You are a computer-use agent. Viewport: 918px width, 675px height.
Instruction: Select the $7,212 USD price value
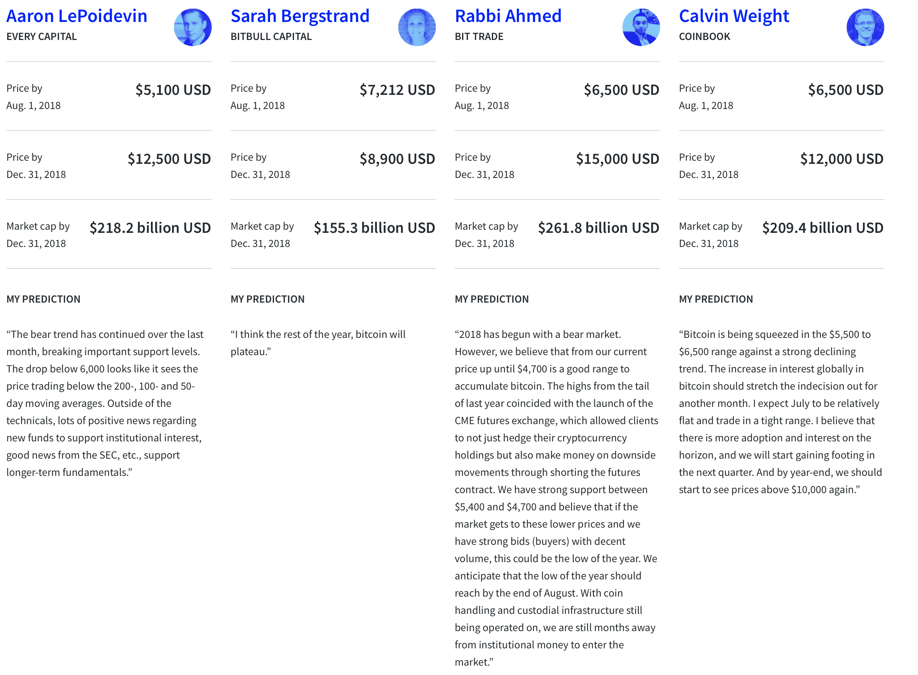(x=397, y=90)
